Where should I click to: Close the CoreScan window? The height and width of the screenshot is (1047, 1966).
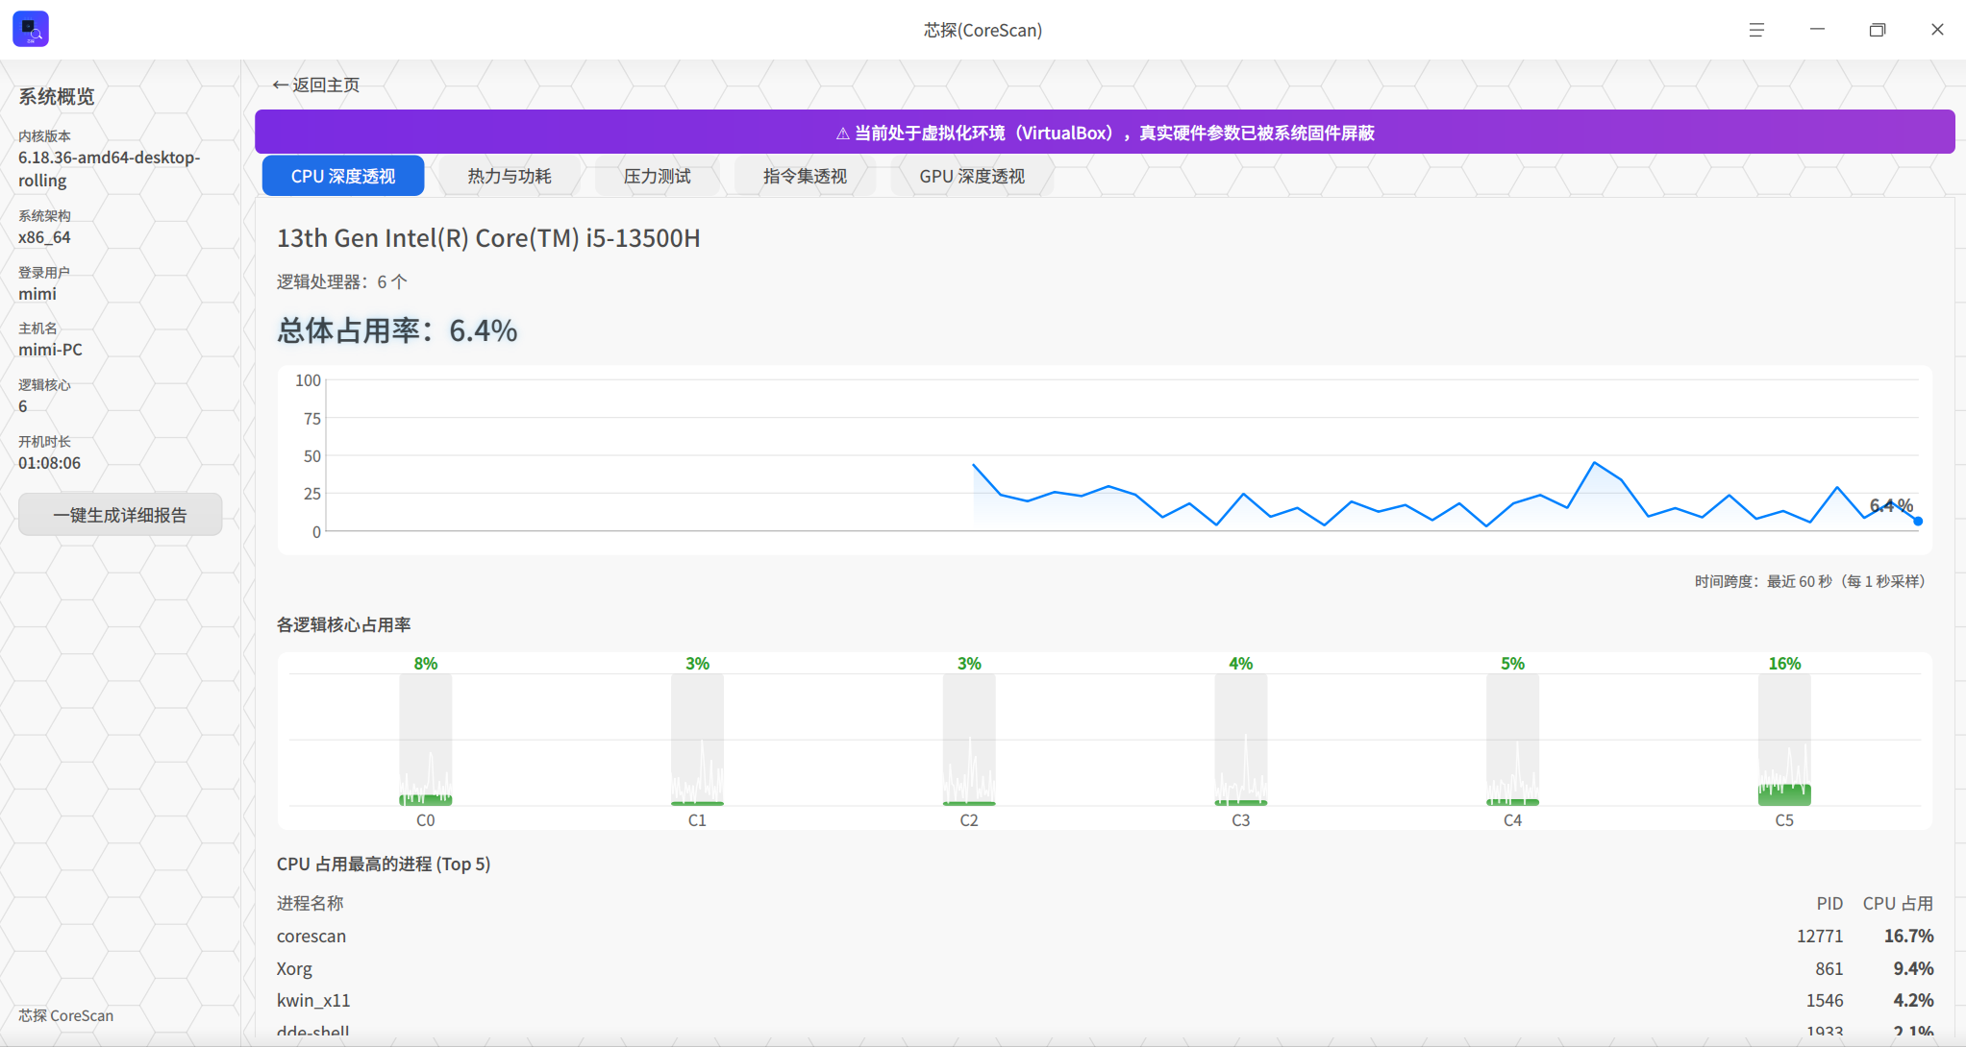point(1937,30)
